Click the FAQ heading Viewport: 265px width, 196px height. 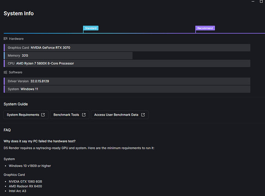pos(7,130)
